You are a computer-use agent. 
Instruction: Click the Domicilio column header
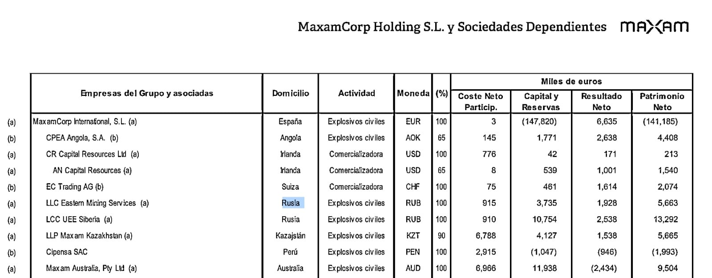(291, 93)
